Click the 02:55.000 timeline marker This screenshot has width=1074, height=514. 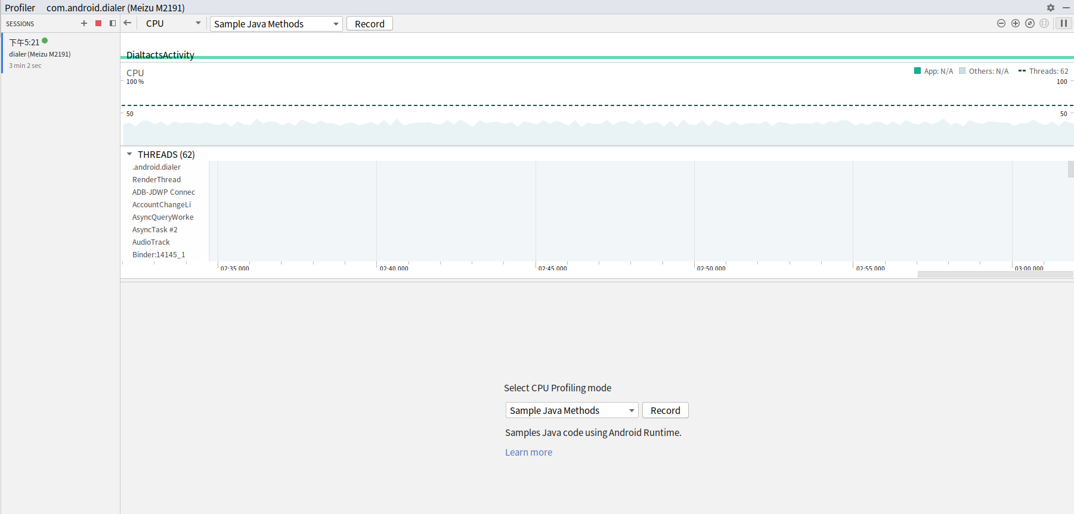871,269
